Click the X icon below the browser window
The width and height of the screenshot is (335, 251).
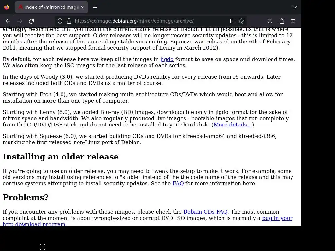click(x=43, y=247)
